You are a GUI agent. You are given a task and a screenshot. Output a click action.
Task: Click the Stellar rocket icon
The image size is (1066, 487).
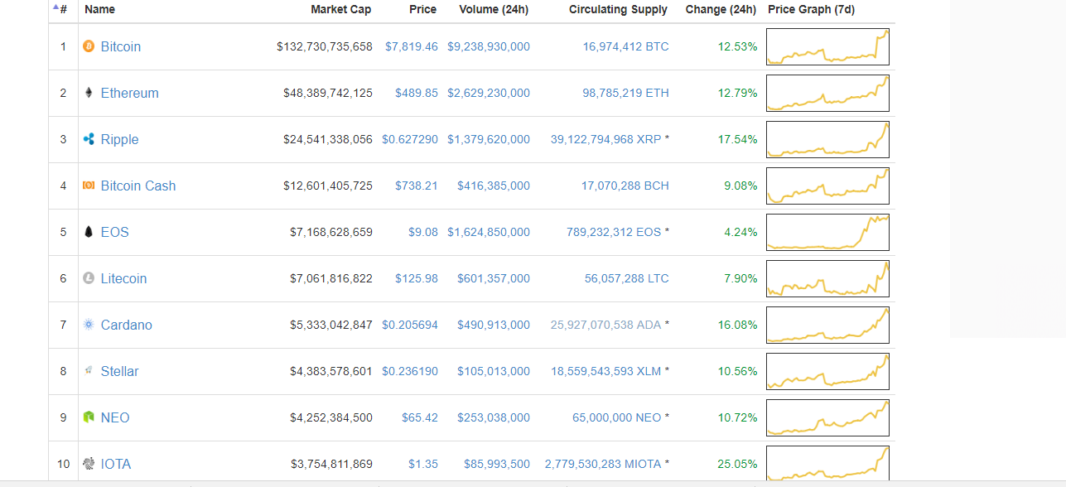[89, 371]
